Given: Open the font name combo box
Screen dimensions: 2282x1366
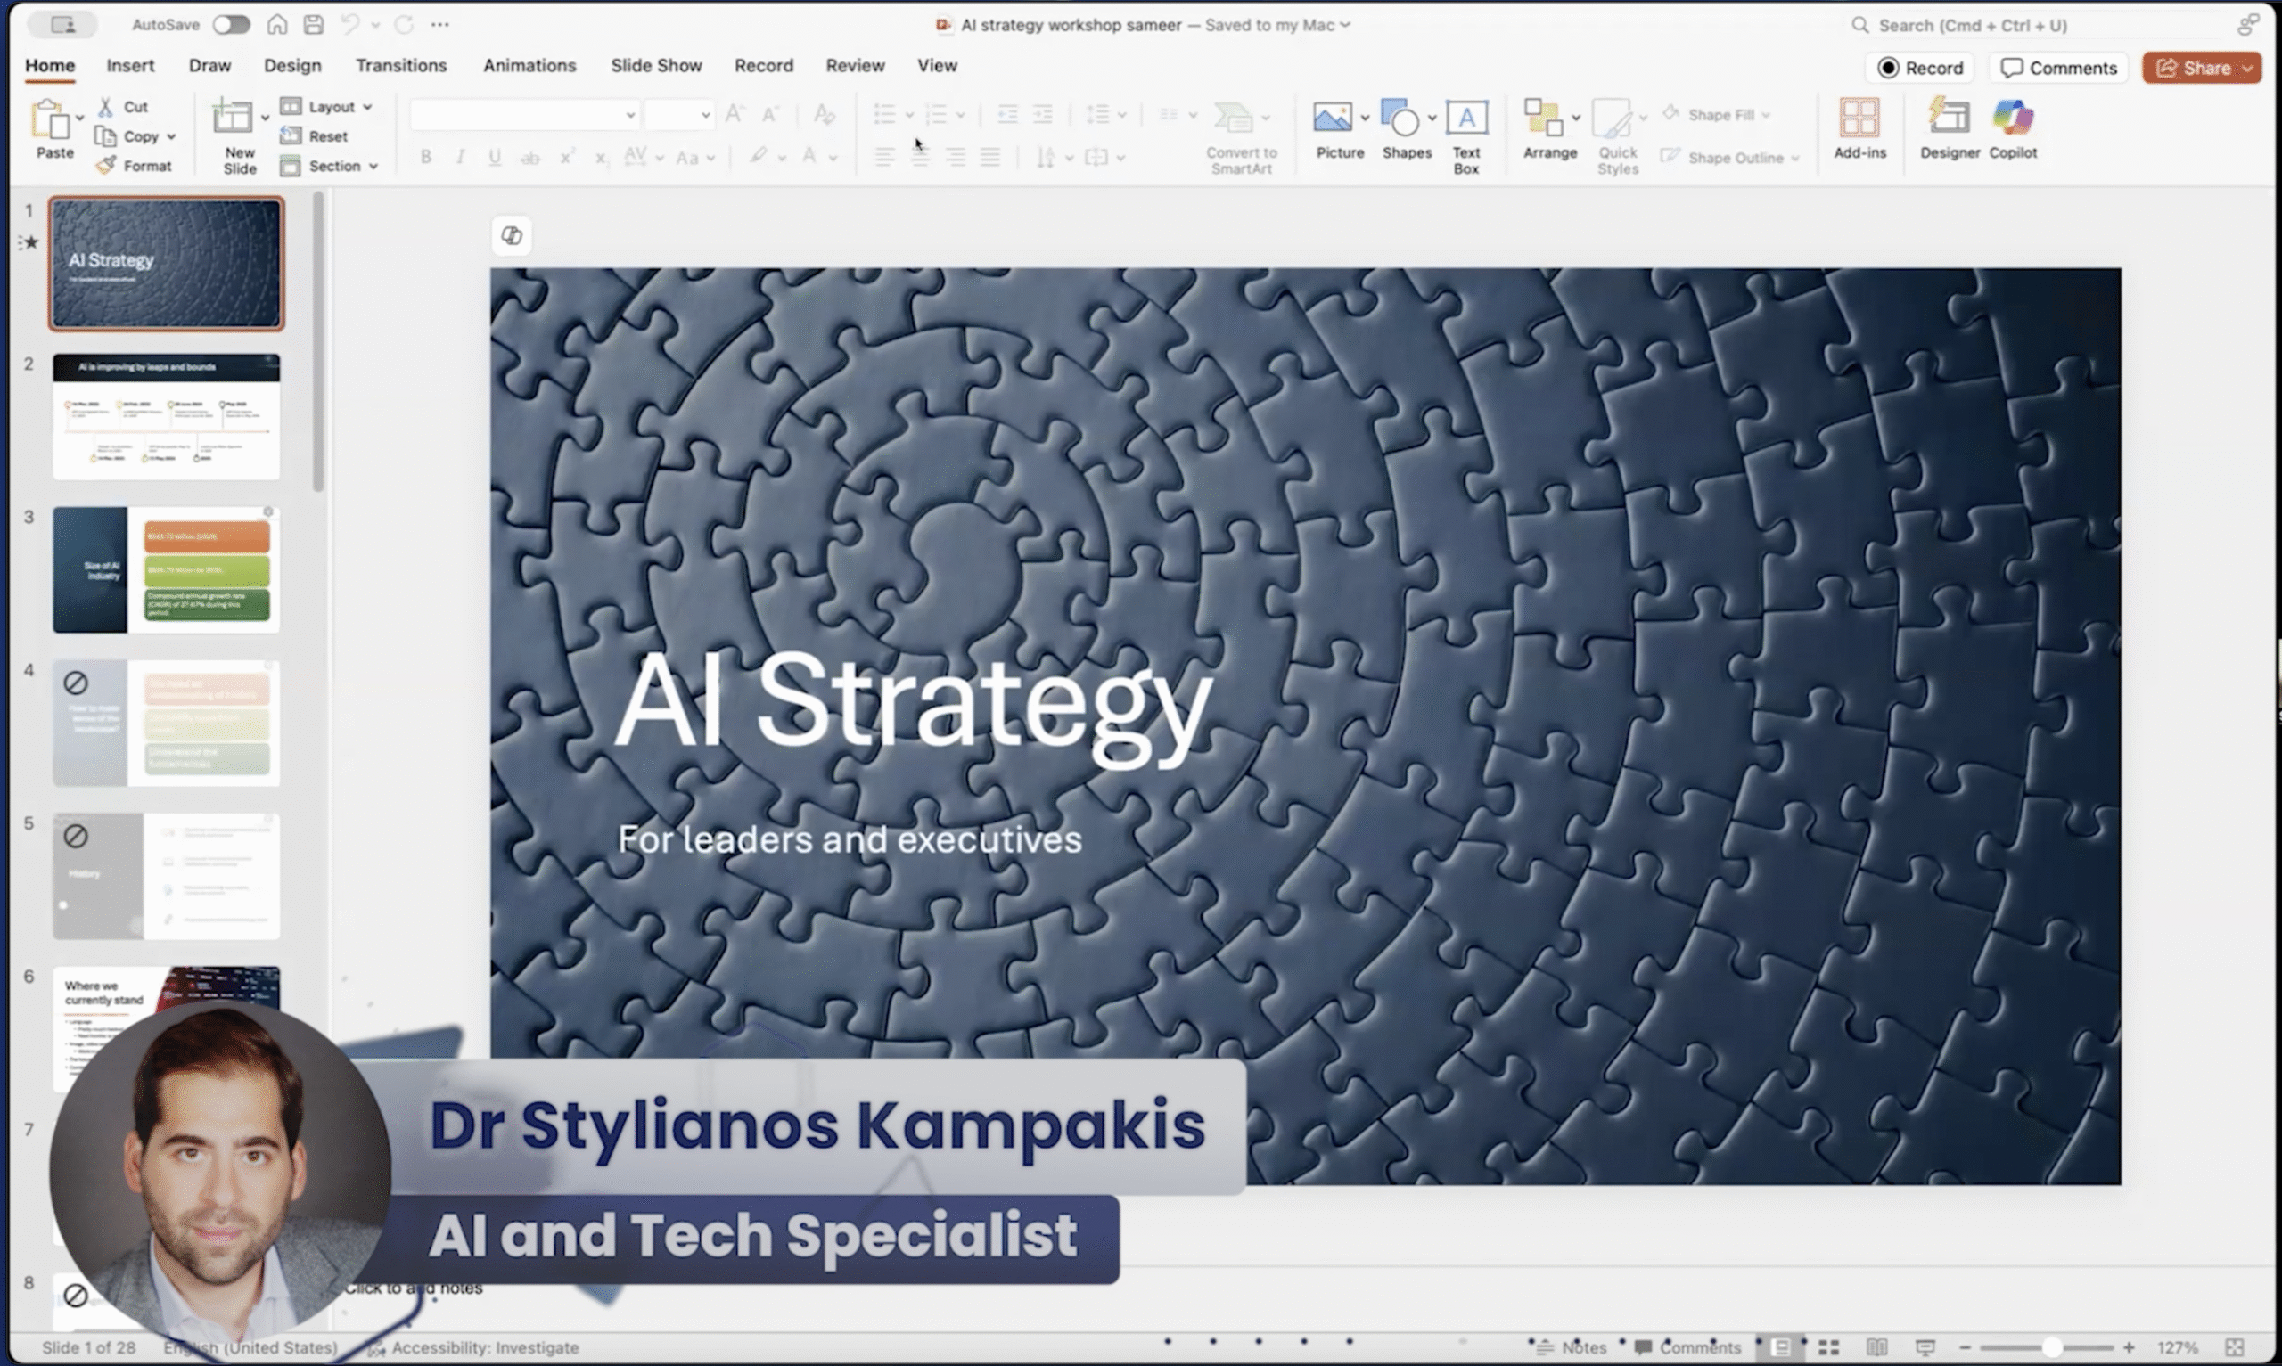Looking at the screenshot, I should point(524,115).
